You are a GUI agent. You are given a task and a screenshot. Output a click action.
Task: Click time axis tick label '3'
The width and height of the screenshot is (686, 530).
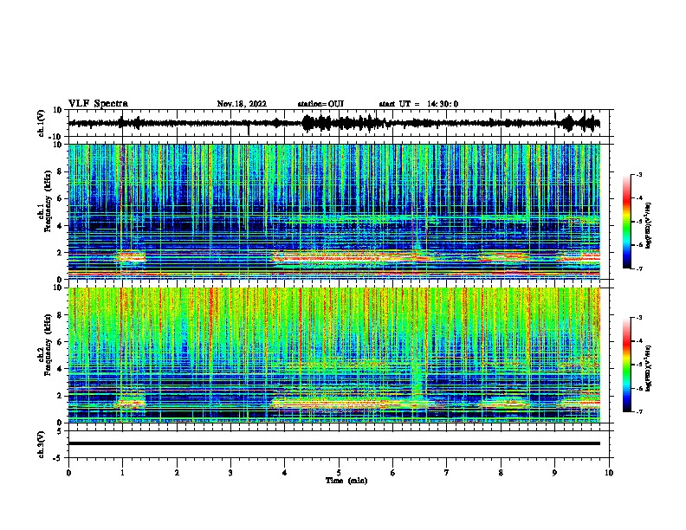tap(230, 473)
